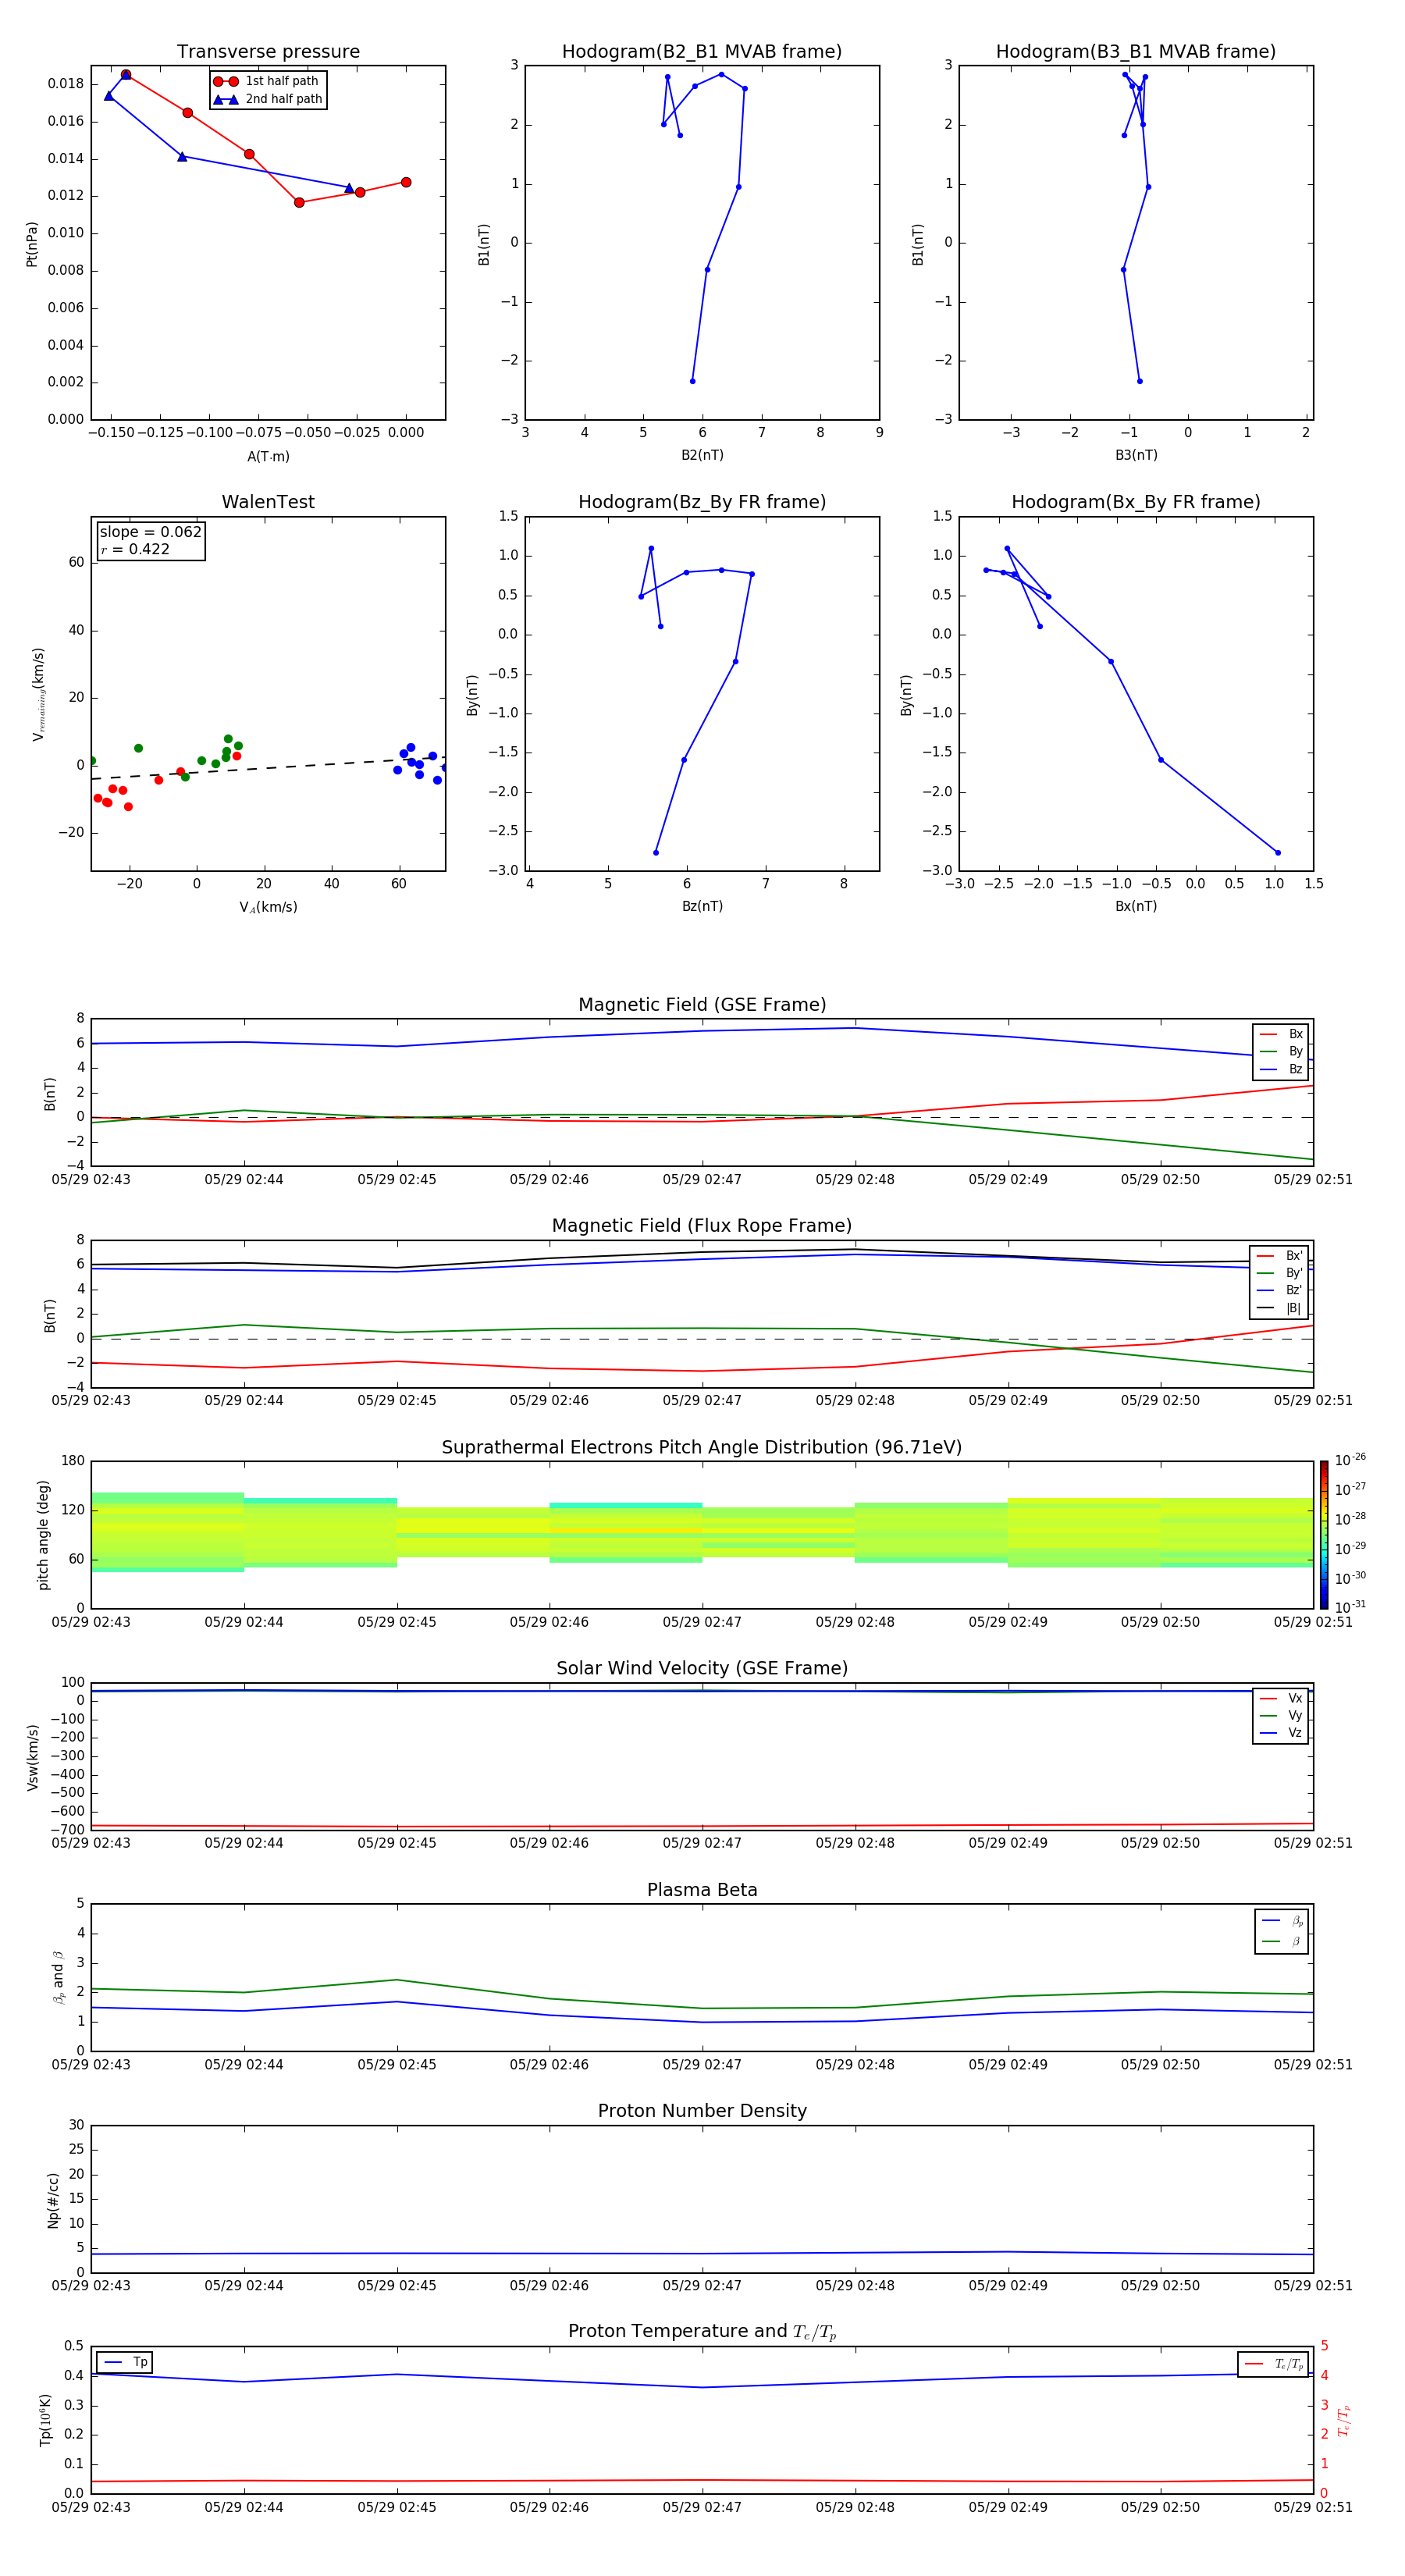The width and height of the screenshot is (1405, 2576).
Task: Click the 'Hodogram(B3_B1 MVAB frame)' title
Action: click(1136, 52)
